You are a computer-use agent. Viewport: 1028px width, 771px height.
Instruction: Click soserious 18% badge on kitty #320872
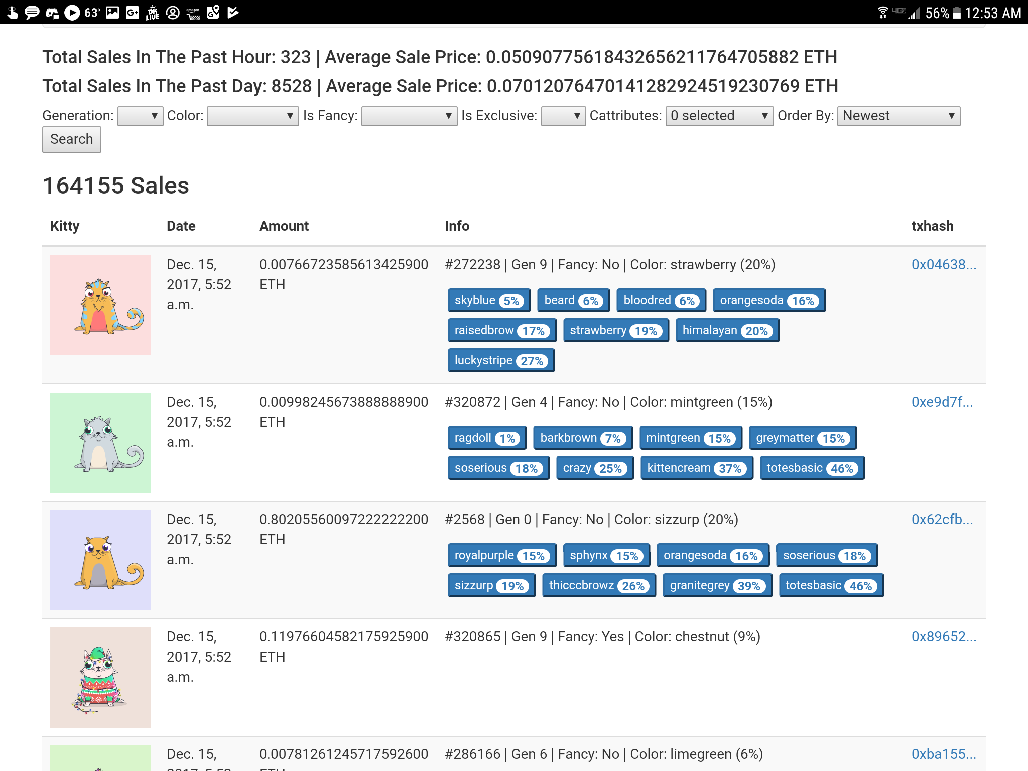pyautogui.click(x=498, y=468)
